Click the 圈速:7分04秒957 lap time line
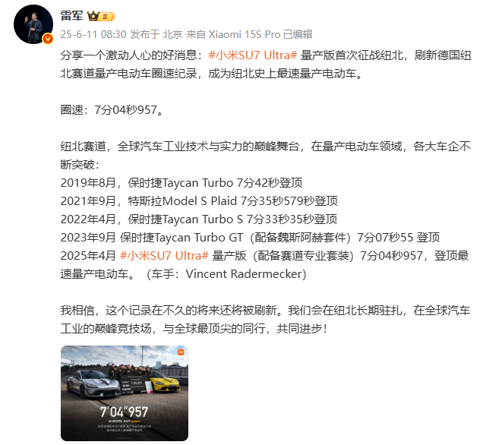The height and width of the screenshot is (445, 486). pos(112,109)
